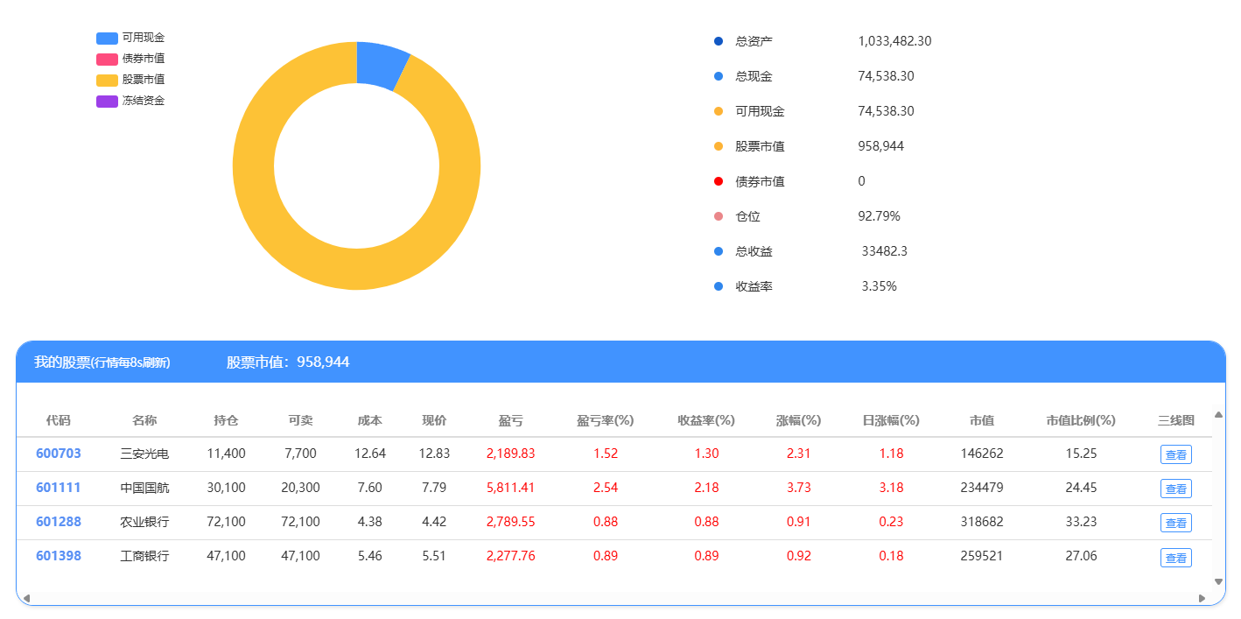This screenshot has width=1241, height=619.
Task: Click 查看 button for 三安光电
Action: [x=1175, y=454]
